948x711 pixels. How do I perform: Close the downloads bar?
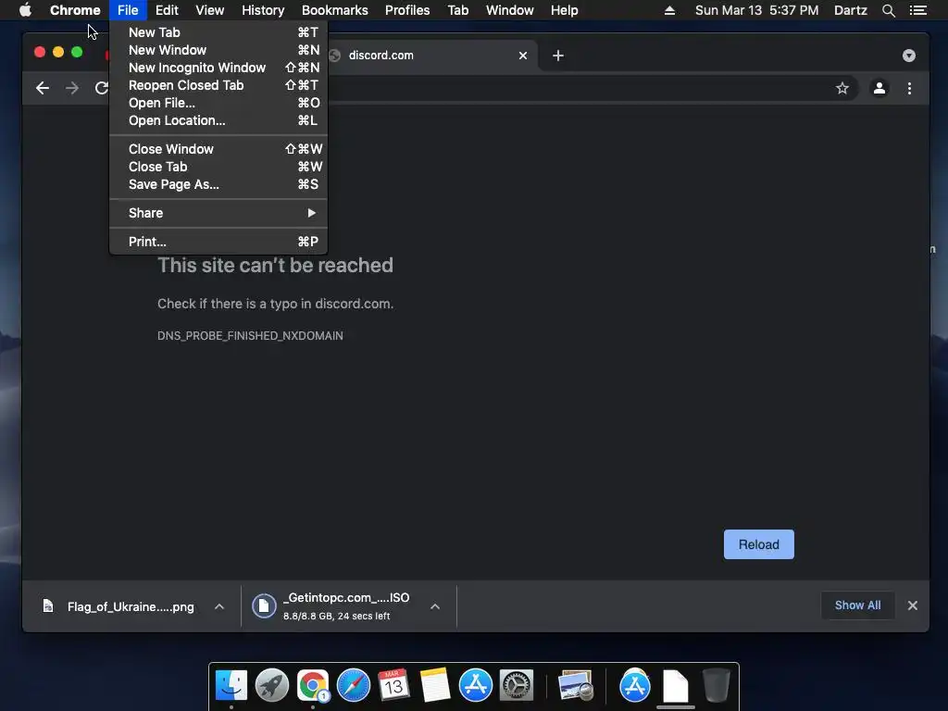tap(912, 605)
